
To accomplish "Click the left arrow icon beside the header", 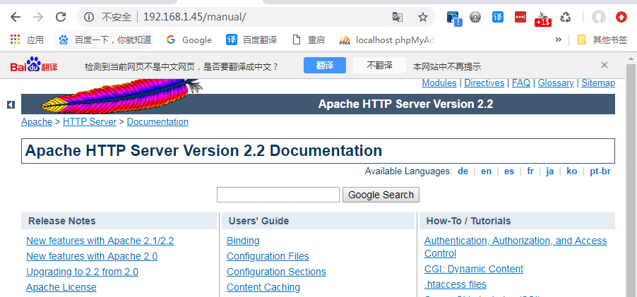I will [11, 104].
